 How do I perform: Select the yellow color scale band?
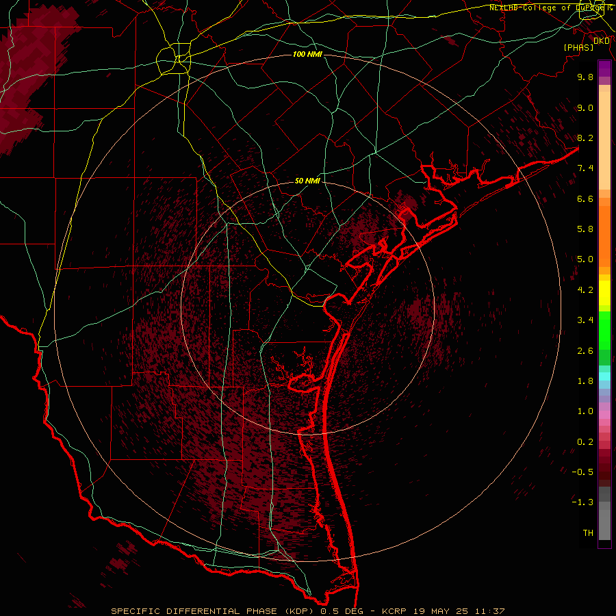604,293
